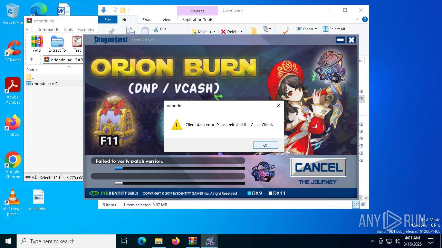Image resolution: width=442 pixels, height=248 pixels.
Task: Open Recycle Bin desktop icon
Action: [x=13, y=14]
